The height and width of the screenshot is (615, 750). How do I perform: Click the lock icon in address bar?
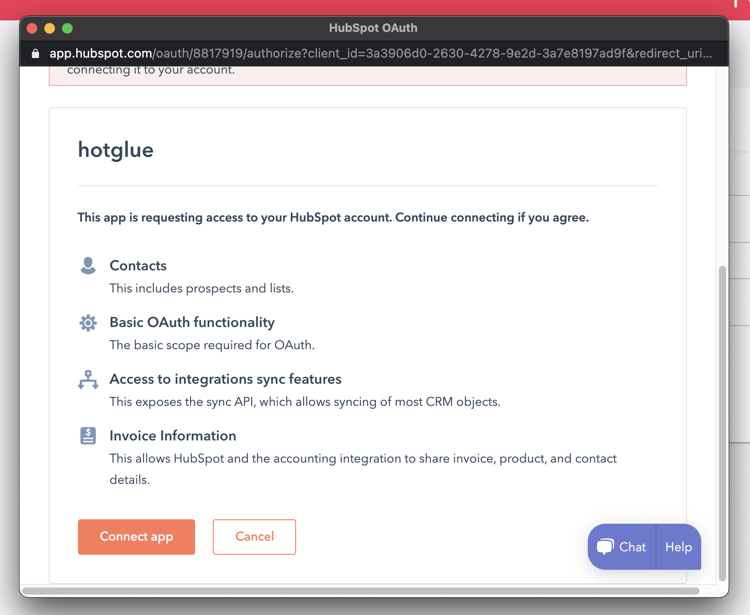click(x=36, y=54)
